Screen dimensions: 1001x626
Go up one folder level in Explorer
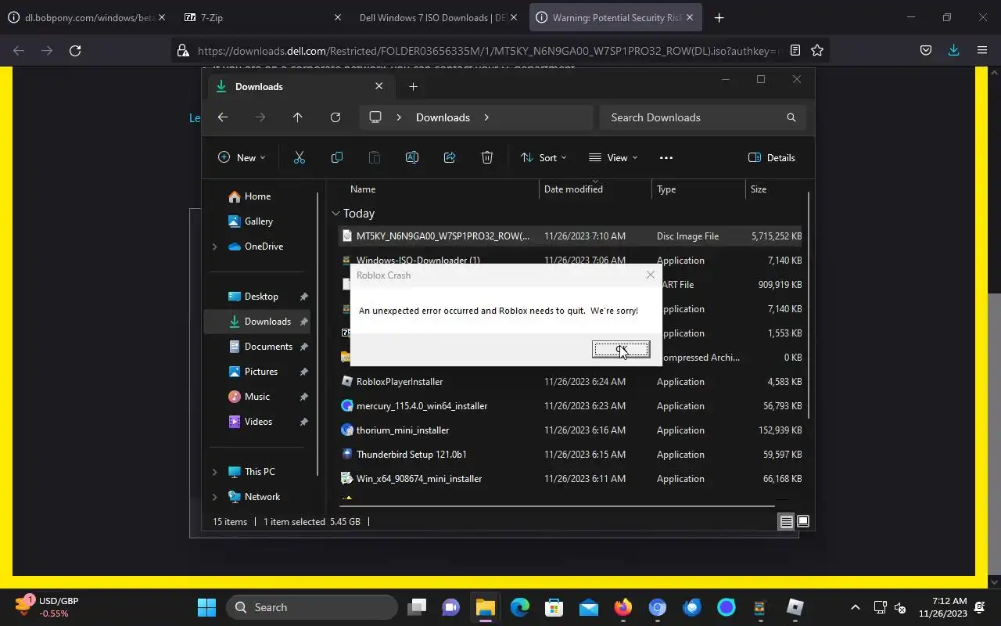point(298,117)
